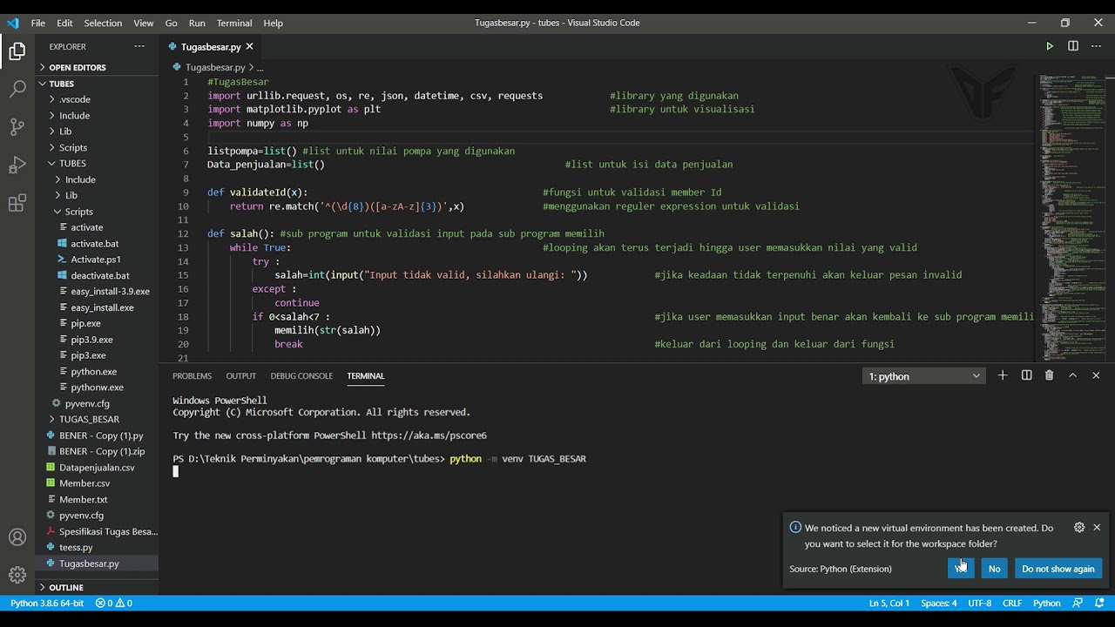Open the Source Control view
The width and height of the screenshot is (1115, 627).
[17, 127]
